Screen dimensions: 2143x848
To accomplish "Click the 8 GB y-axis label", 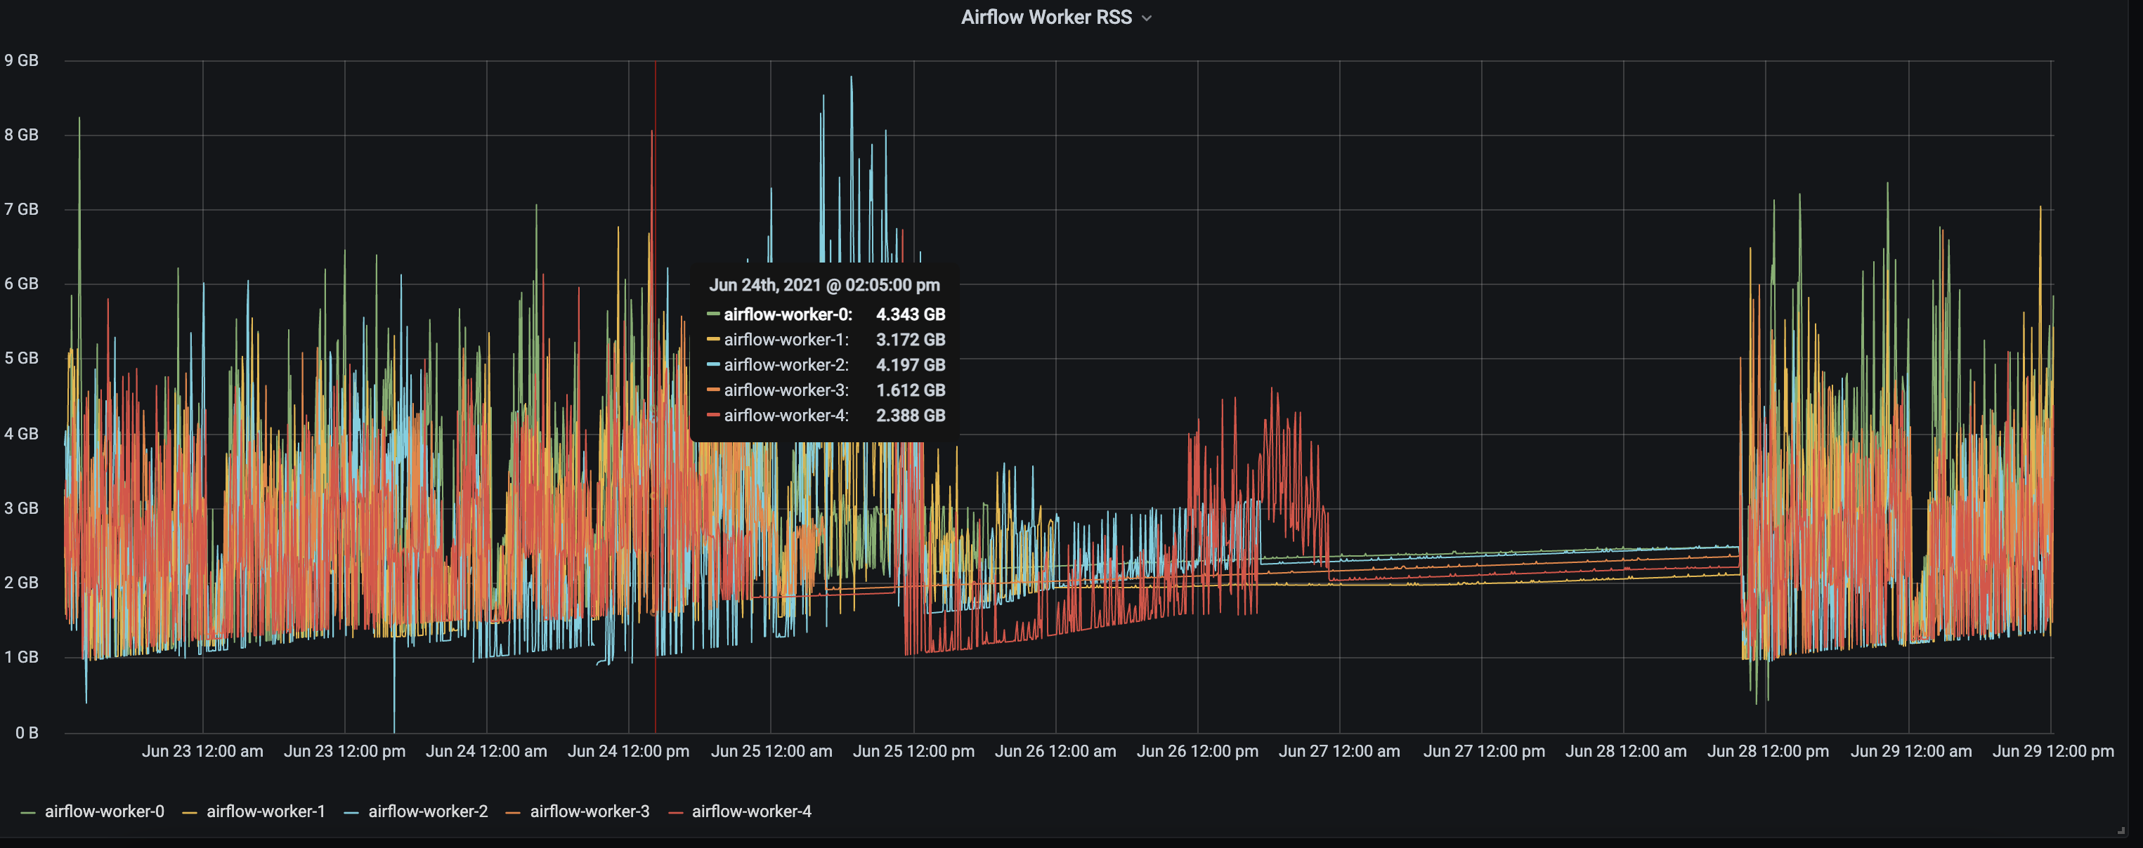I will (22, 135).
